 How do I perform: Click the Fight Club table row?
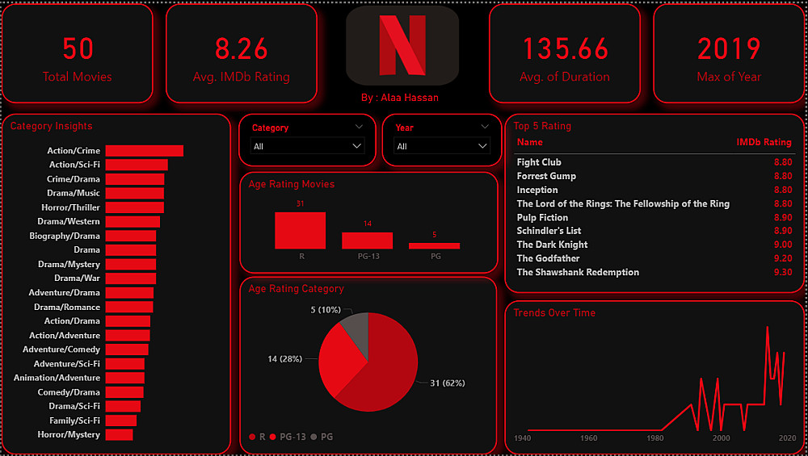click(x=654, y=162)
